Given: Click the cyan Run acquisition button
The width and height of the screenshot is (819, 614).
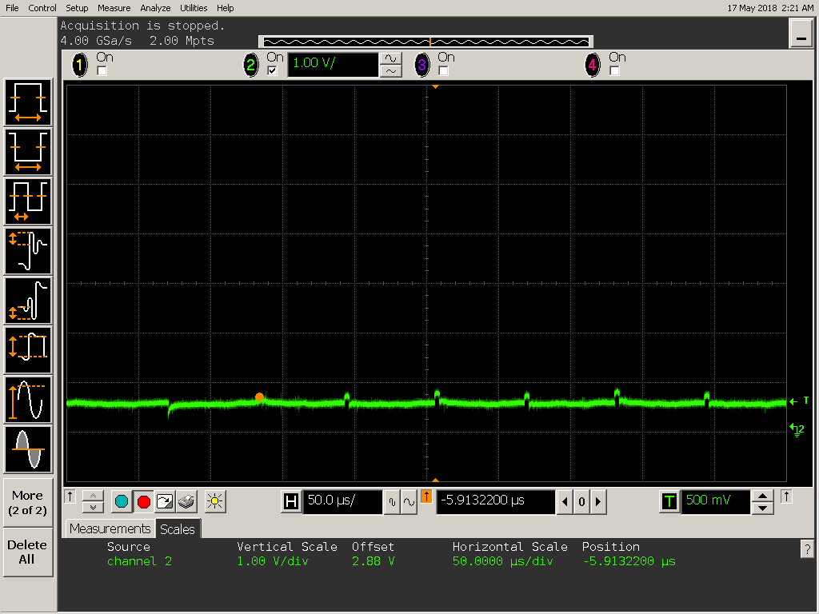Looking at the screenshot, I should [122, 502].
